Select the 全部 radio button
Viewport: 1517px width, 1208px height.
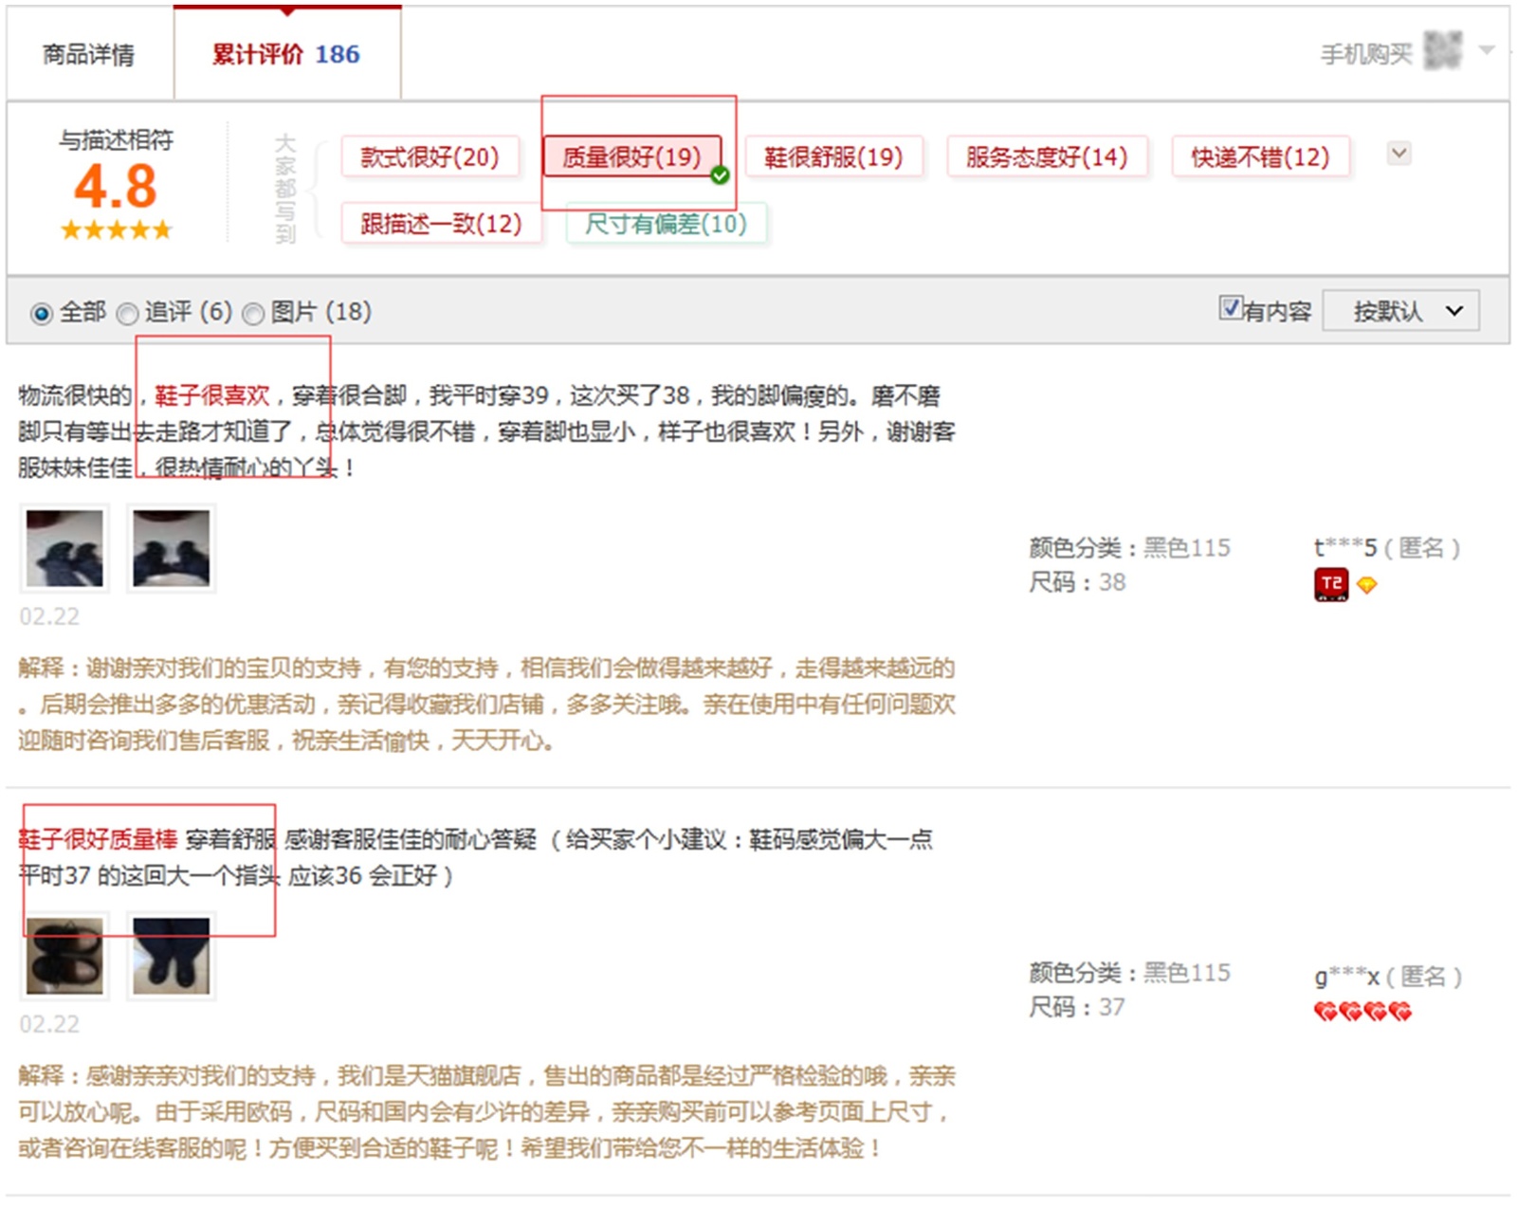pos(41,313)
